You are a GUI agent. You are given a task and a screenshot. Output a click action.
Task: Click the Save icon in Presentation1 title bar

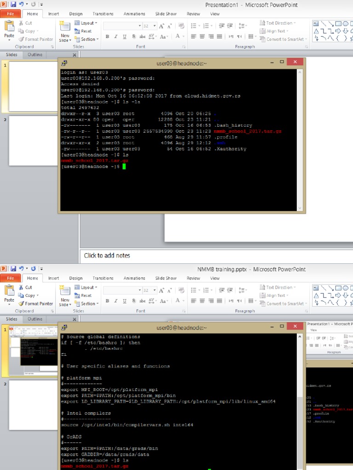tap(13, 4)
